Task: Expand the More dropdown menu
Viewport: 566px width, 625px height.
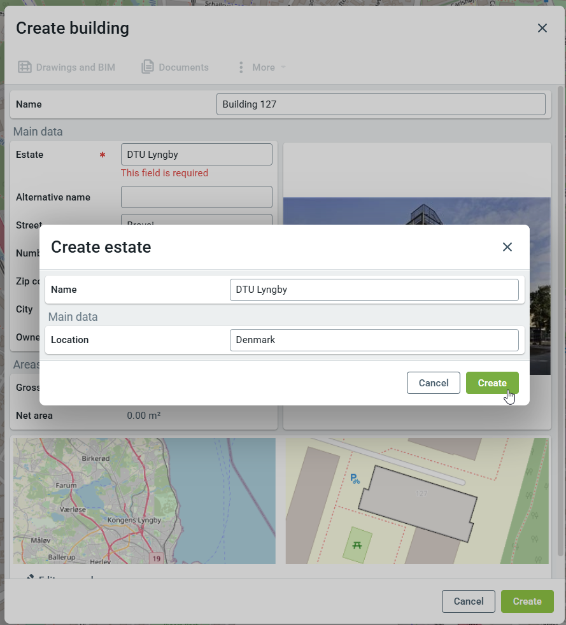Action: tap(262, 67)
